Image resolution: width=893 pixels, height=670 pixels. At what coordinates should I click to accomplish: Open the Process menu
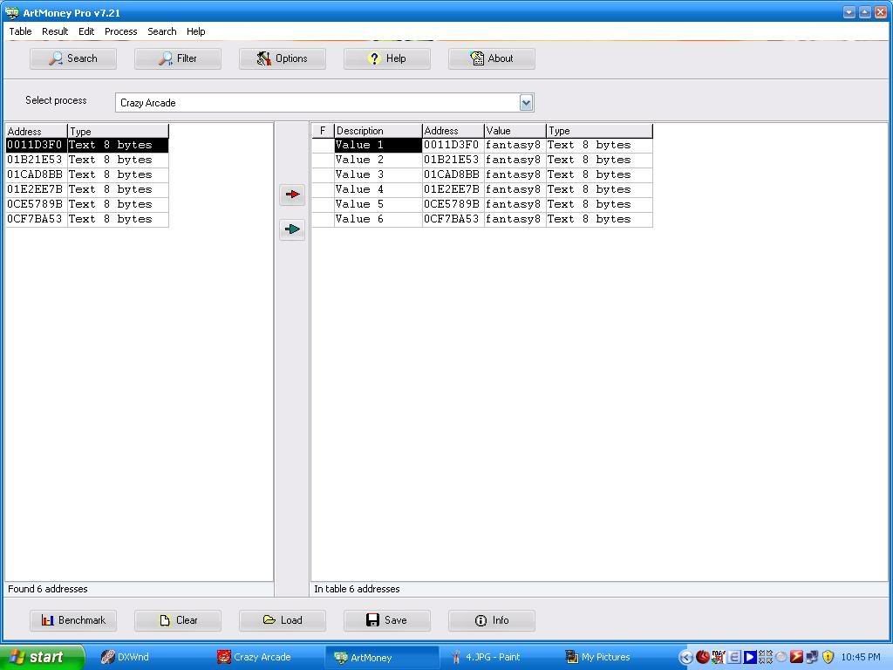coord(120,31)
